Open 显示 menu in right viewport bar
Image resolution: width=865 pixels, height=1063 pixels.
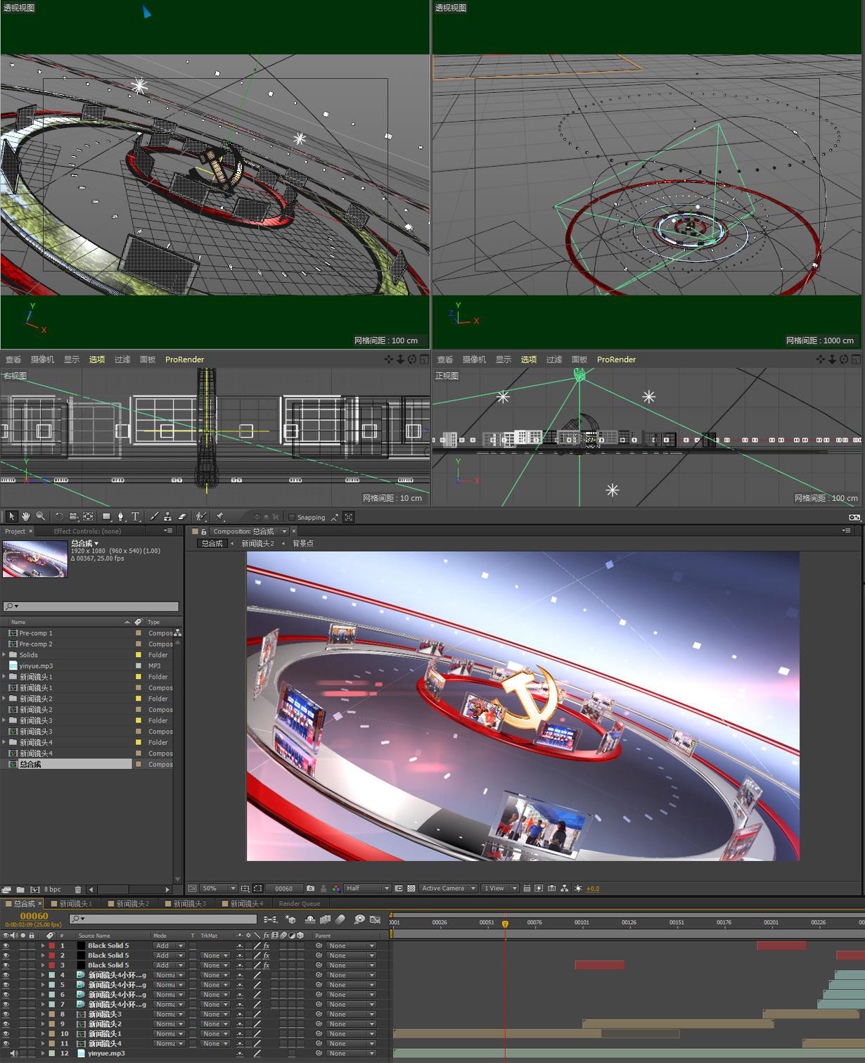click(504, 359)
